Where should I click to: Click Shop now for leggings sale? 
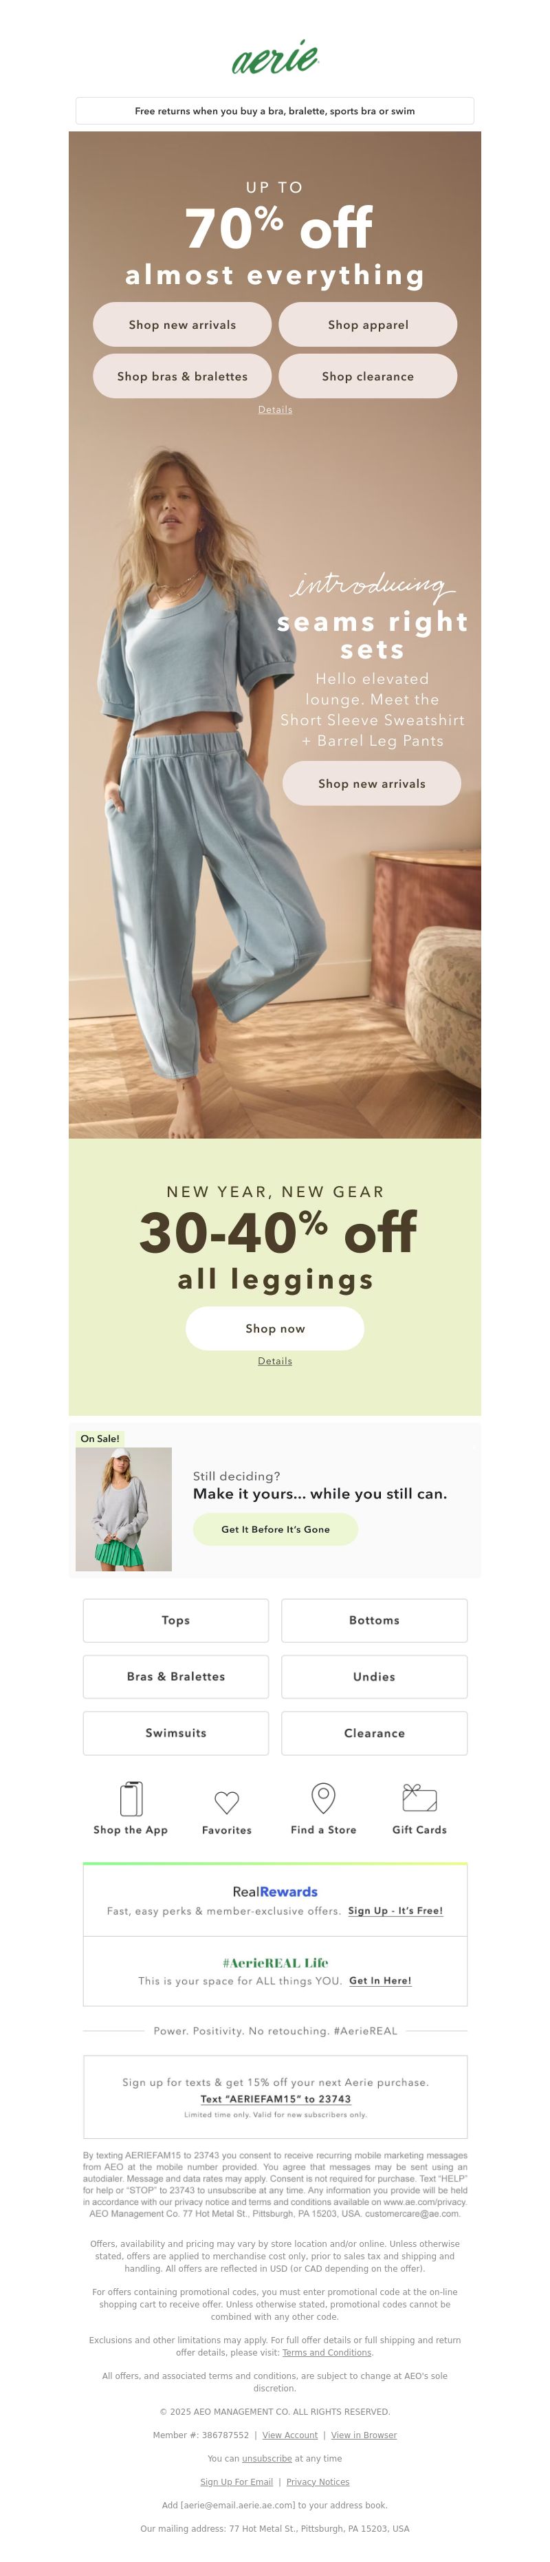coord(274,1328)
